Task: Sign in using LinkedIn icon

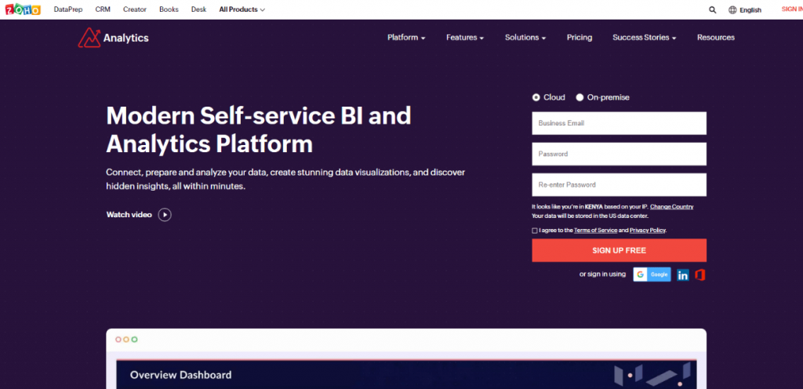Action: click(x=683, y=274)
